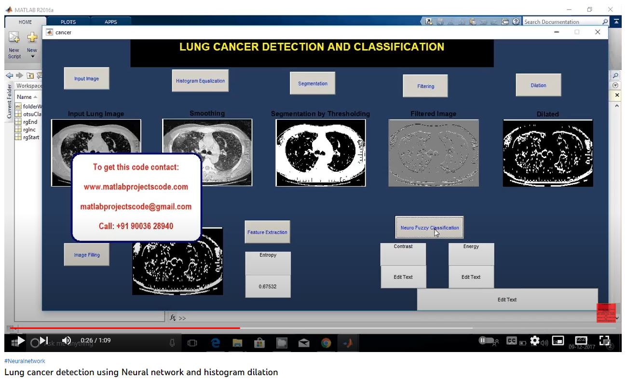Click the magnifier in Search Documentation
Screen dimensions: 627x380
point(606,22)
